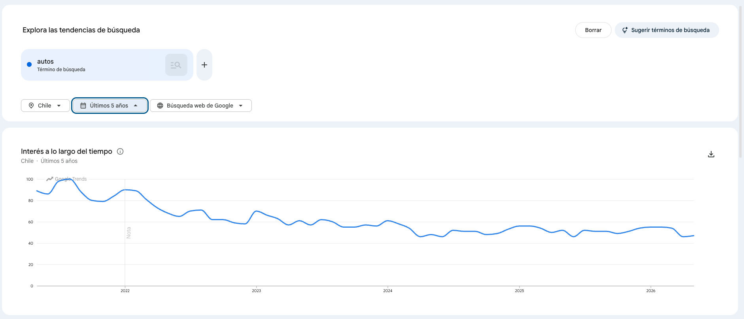Click the globe icon in the Búsqueda web de Google filter
The width and height of the screenshot is (744, 319).
pyautogui.click(x=160, y=106)
